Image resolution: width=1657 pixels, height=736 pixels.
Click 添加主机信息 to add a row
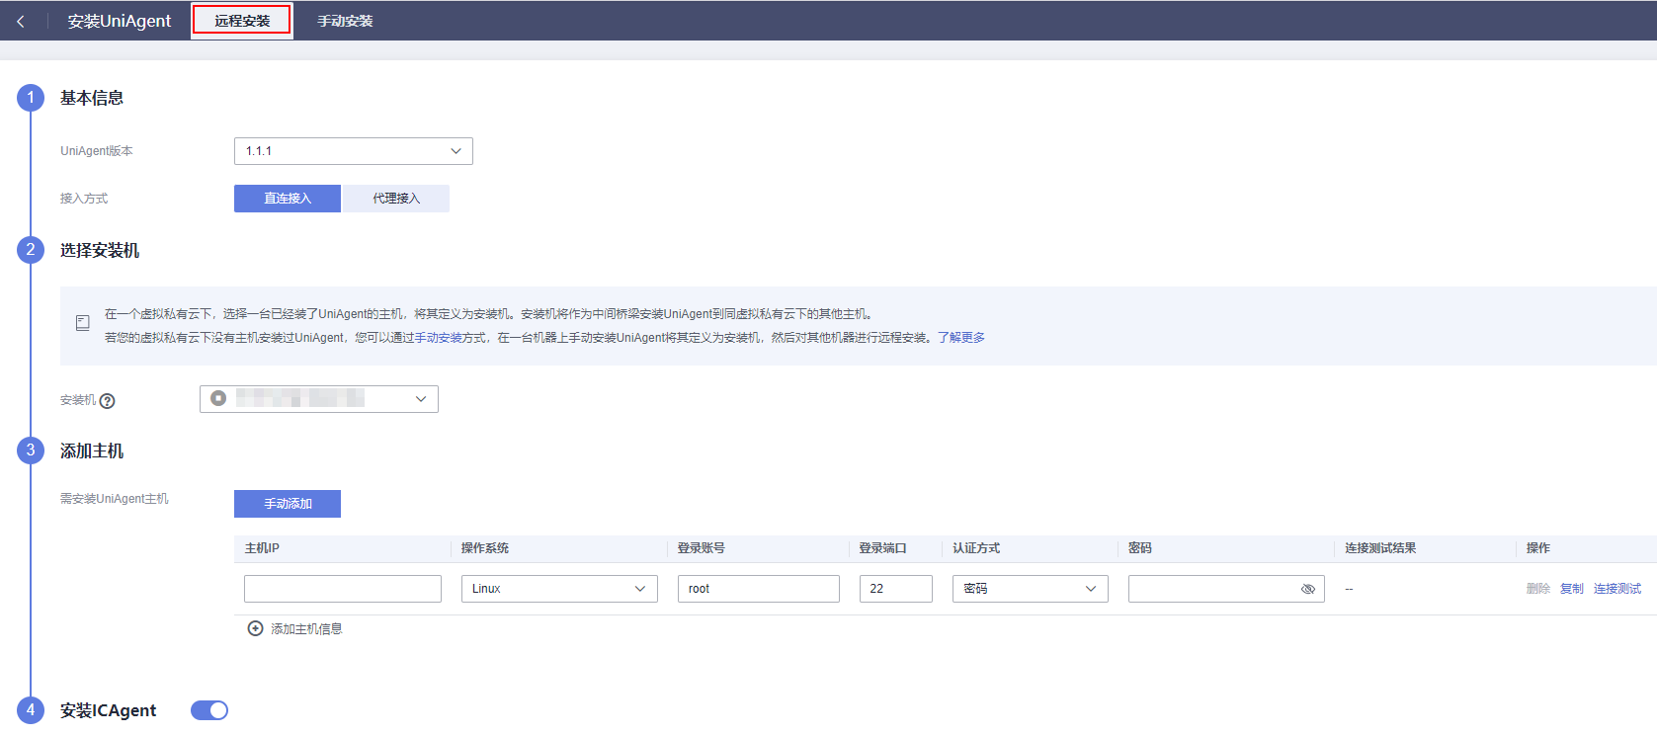(306, 629)
